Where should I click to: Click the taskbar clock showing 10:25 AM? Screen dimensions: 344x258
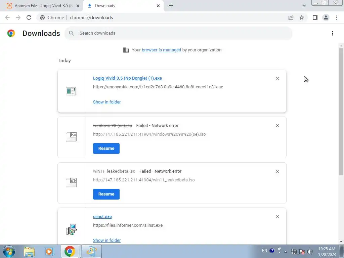(x=327, y=252)
